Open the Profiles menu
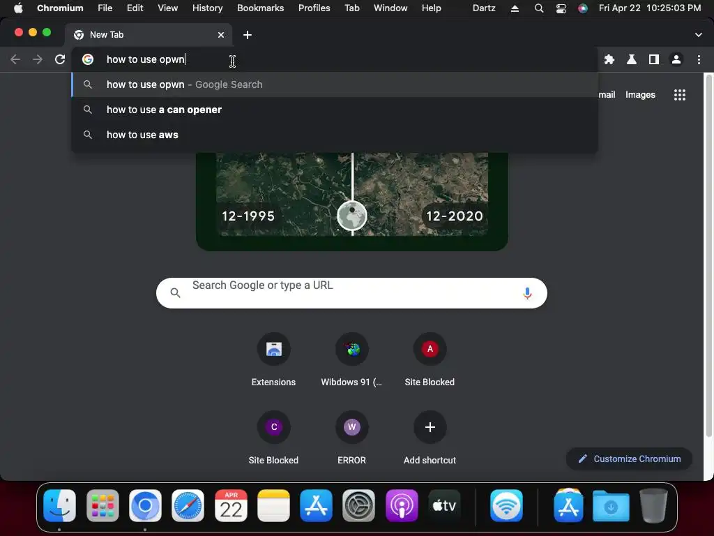The width and height of the screenshot is (714, 536). pyautogui.click(x=314, y=8)
